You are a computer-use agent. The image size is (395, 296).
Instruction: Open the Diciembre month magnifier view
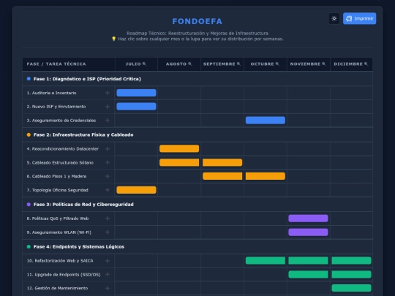366,64
